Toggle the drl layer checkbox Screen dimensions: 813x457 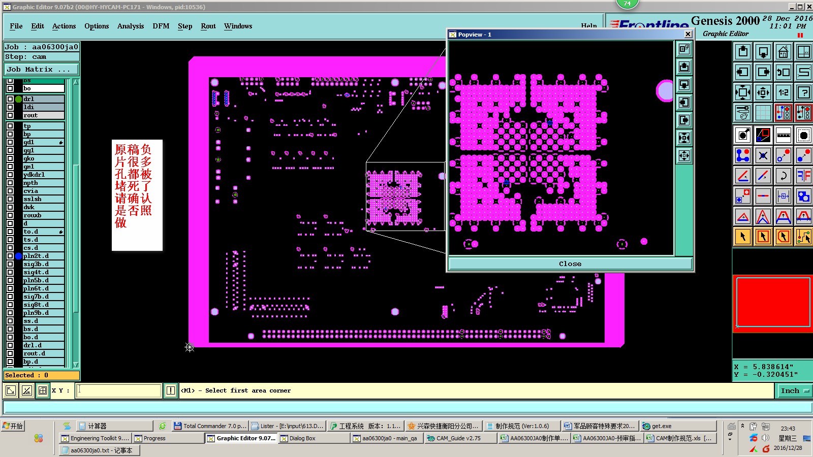tap(10, 99)
